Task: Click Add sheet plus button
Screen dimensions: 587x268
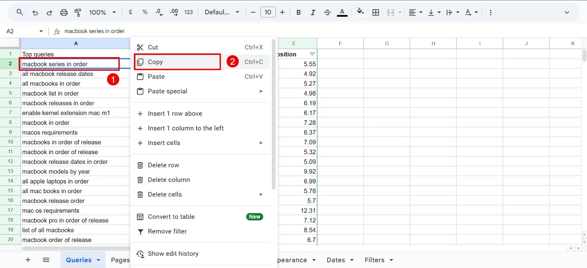Action: point(28,260)
